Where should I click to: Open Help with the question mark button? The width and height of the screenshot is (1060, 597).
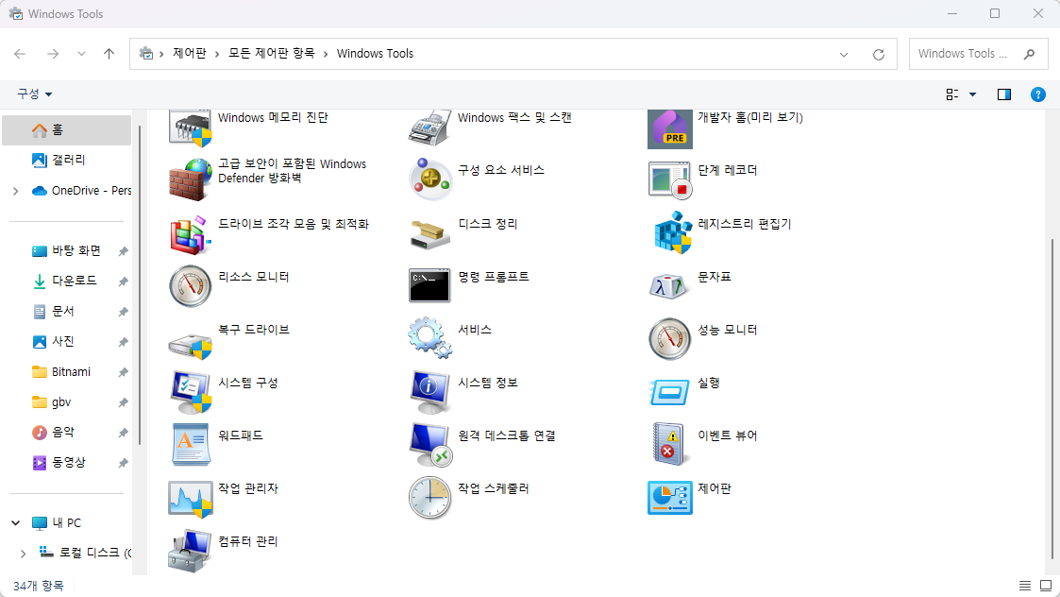tap(1037, 94)
